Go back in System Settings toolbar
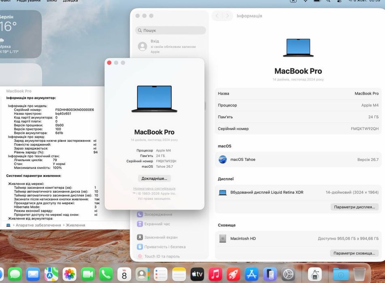Screen dimensions: 385x283 pyautogui.click(x=217, y=16)
